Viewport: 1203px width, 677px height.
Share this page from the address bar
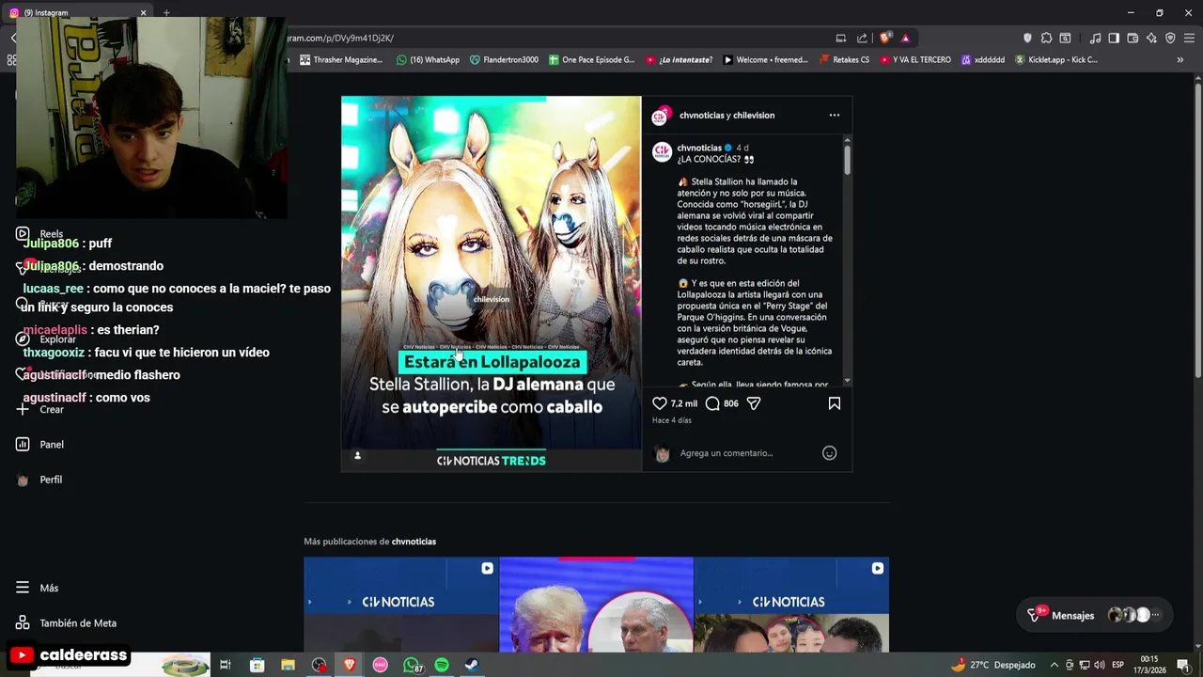pyautogui.click(x=862, y=39)
